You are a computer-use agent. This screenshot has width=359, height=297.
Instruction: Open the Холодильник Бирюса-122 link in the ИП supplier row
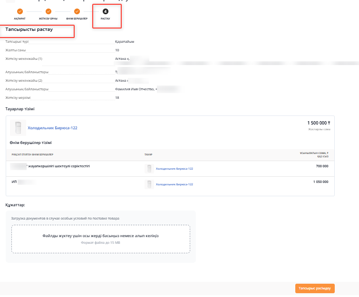pyautogui.click(x=175, y=184)
